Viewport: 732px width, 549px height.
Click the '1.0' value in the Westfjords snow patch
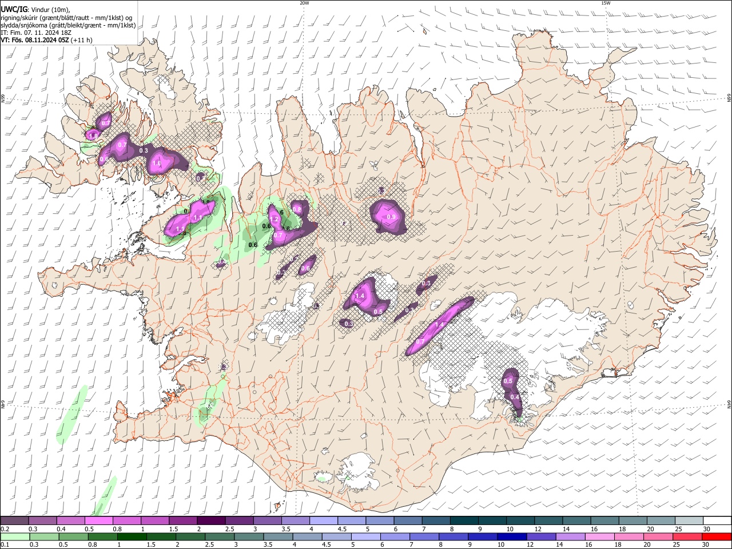point(157,164)
